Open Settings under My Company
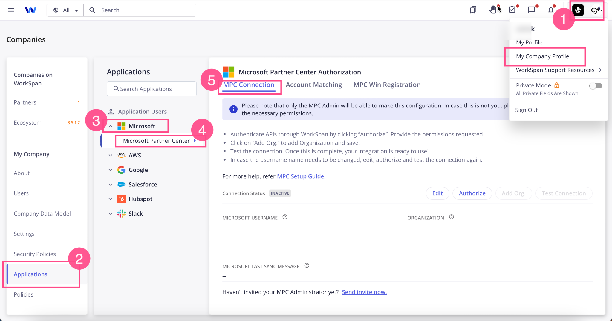The width and height of the screenshot is (612, 321). click(24, 234)
